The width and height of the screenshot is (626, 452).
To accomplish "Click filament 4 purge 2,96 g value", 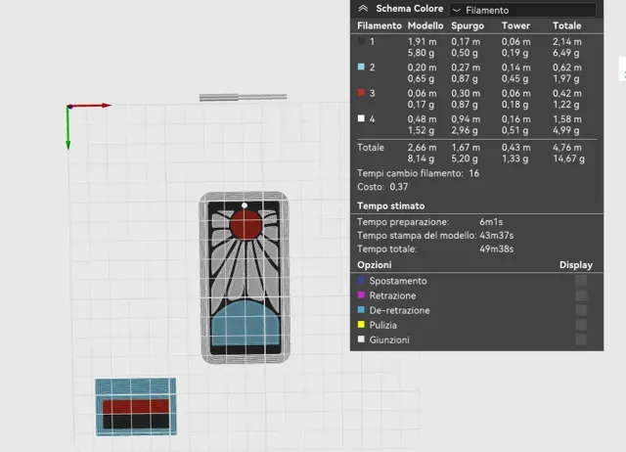I will tap(465, 130).
